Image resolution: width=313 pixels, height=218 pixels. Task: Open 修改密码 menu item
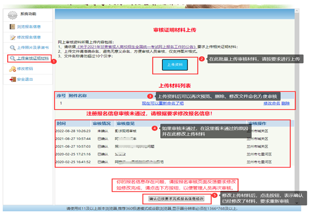click(x=25, y=69)
